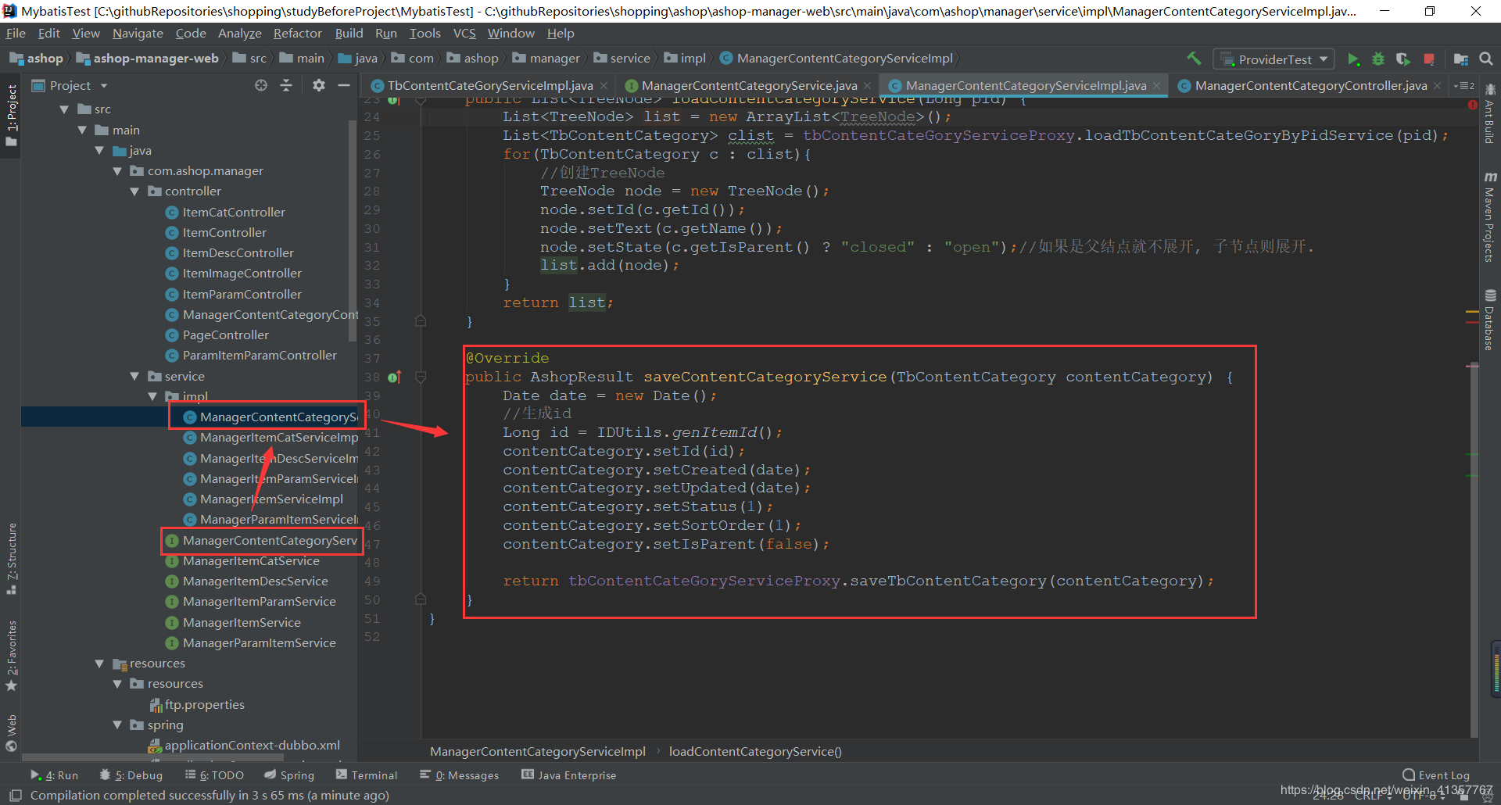
Task: Open the Java Enterprise tool window
Action: pyautogui.click(x=569, y=775)
